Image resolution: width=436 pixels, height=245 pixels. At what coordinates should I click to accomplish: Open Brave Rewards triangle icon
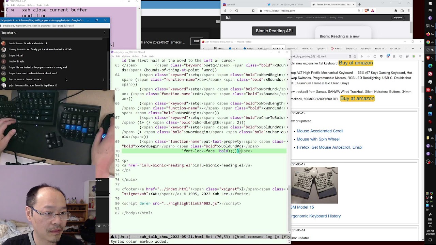(x=373, y=11)
